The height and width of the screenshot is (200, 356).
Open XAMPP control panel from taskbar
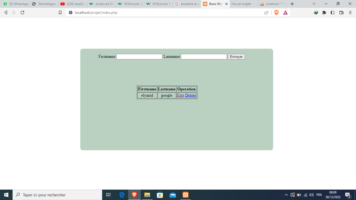pos(186,195)
